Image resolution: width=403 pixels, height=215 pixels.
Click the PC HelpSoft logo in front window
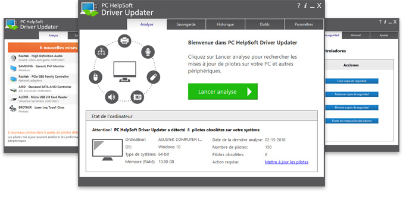pyautogui.click(x=89, y=10)
